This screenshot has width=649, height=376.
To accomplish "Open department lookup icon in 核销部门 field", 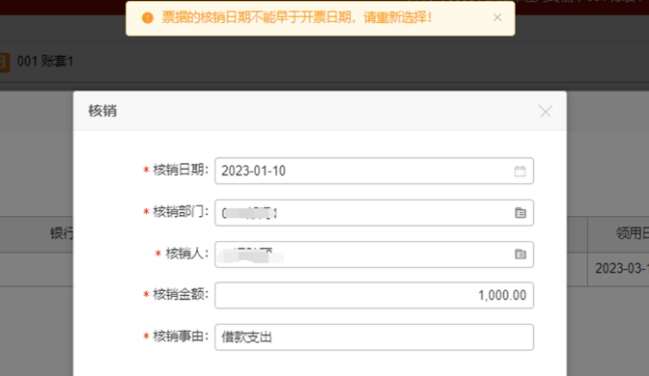I will coord(521,213).
